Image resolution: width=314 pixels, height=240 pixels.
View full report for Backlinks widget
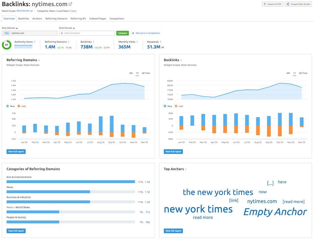click(173, 152)
